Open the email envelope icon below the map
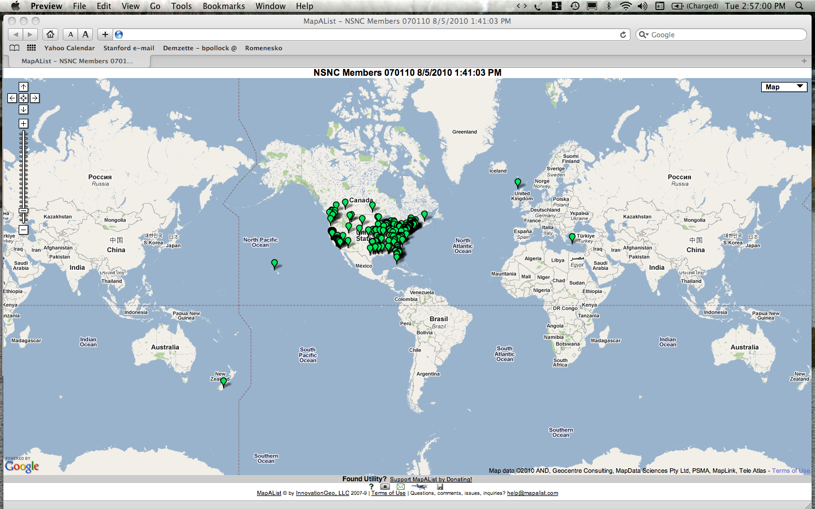This screenshot has width=815, height=509. pyautogui.click(x=401, y=486)
